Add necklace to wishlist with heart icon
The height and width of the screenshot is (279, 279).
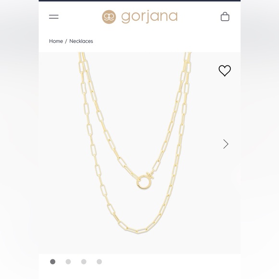coord(225,71)
